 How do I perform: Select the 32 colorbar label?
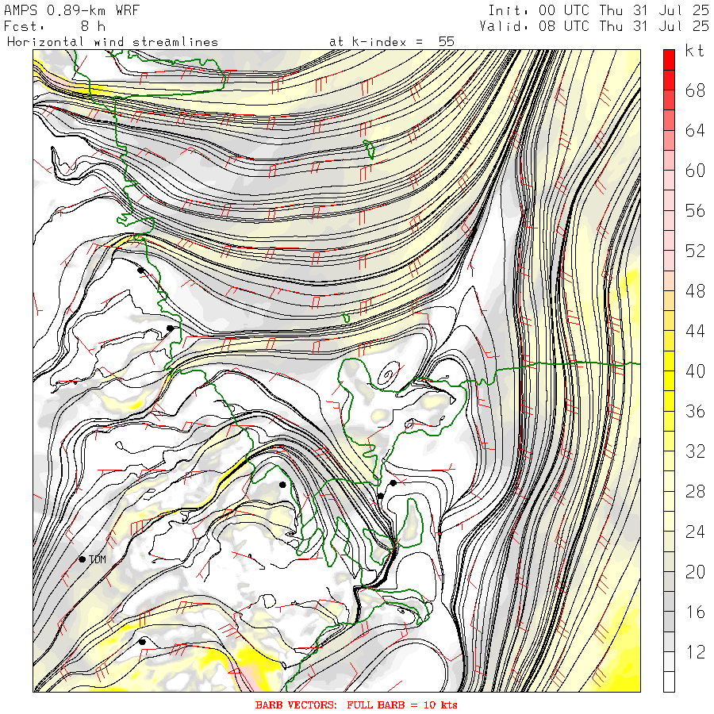[x=695, y=451]
